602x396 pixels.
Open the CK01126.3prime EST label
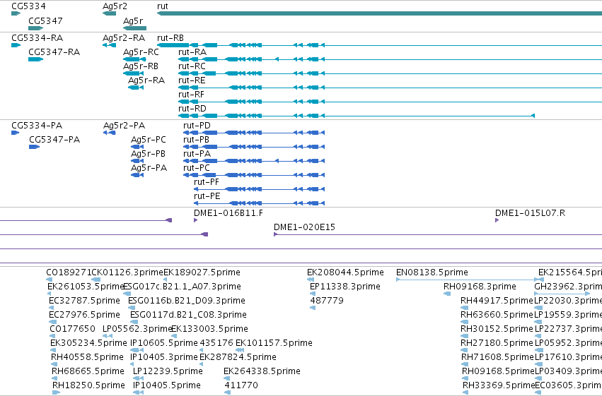coord(128,272)
